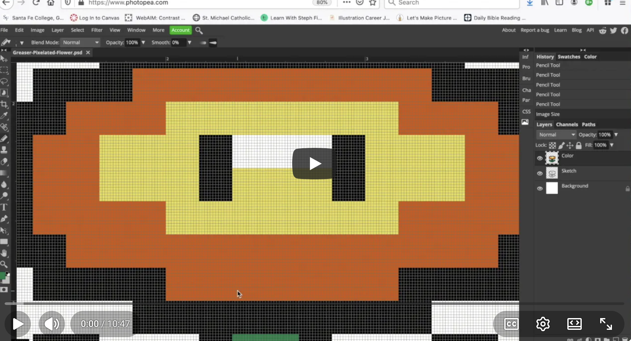Select the Hand tool
The width and height of the screenshot is (631, 341).
pos(4,253)
